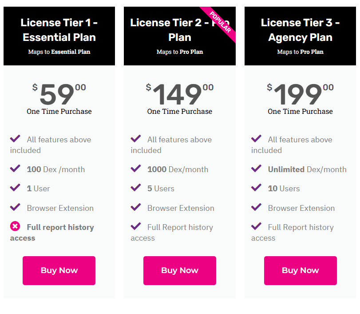Click the checkmark next to 100 Dex /month

[x=15, y=169]
